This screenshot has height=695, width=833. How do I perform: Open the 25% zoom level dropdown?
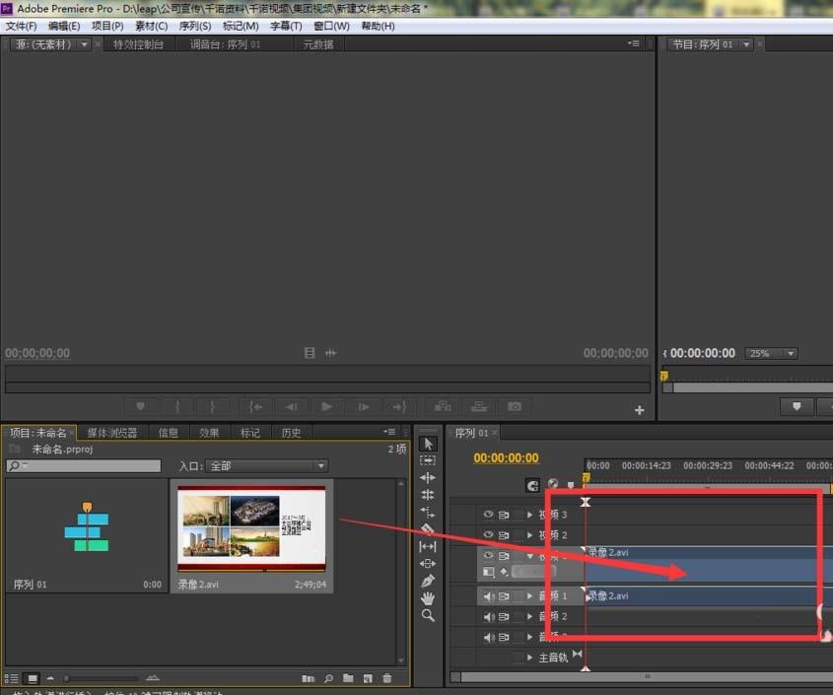coord(771,354)
